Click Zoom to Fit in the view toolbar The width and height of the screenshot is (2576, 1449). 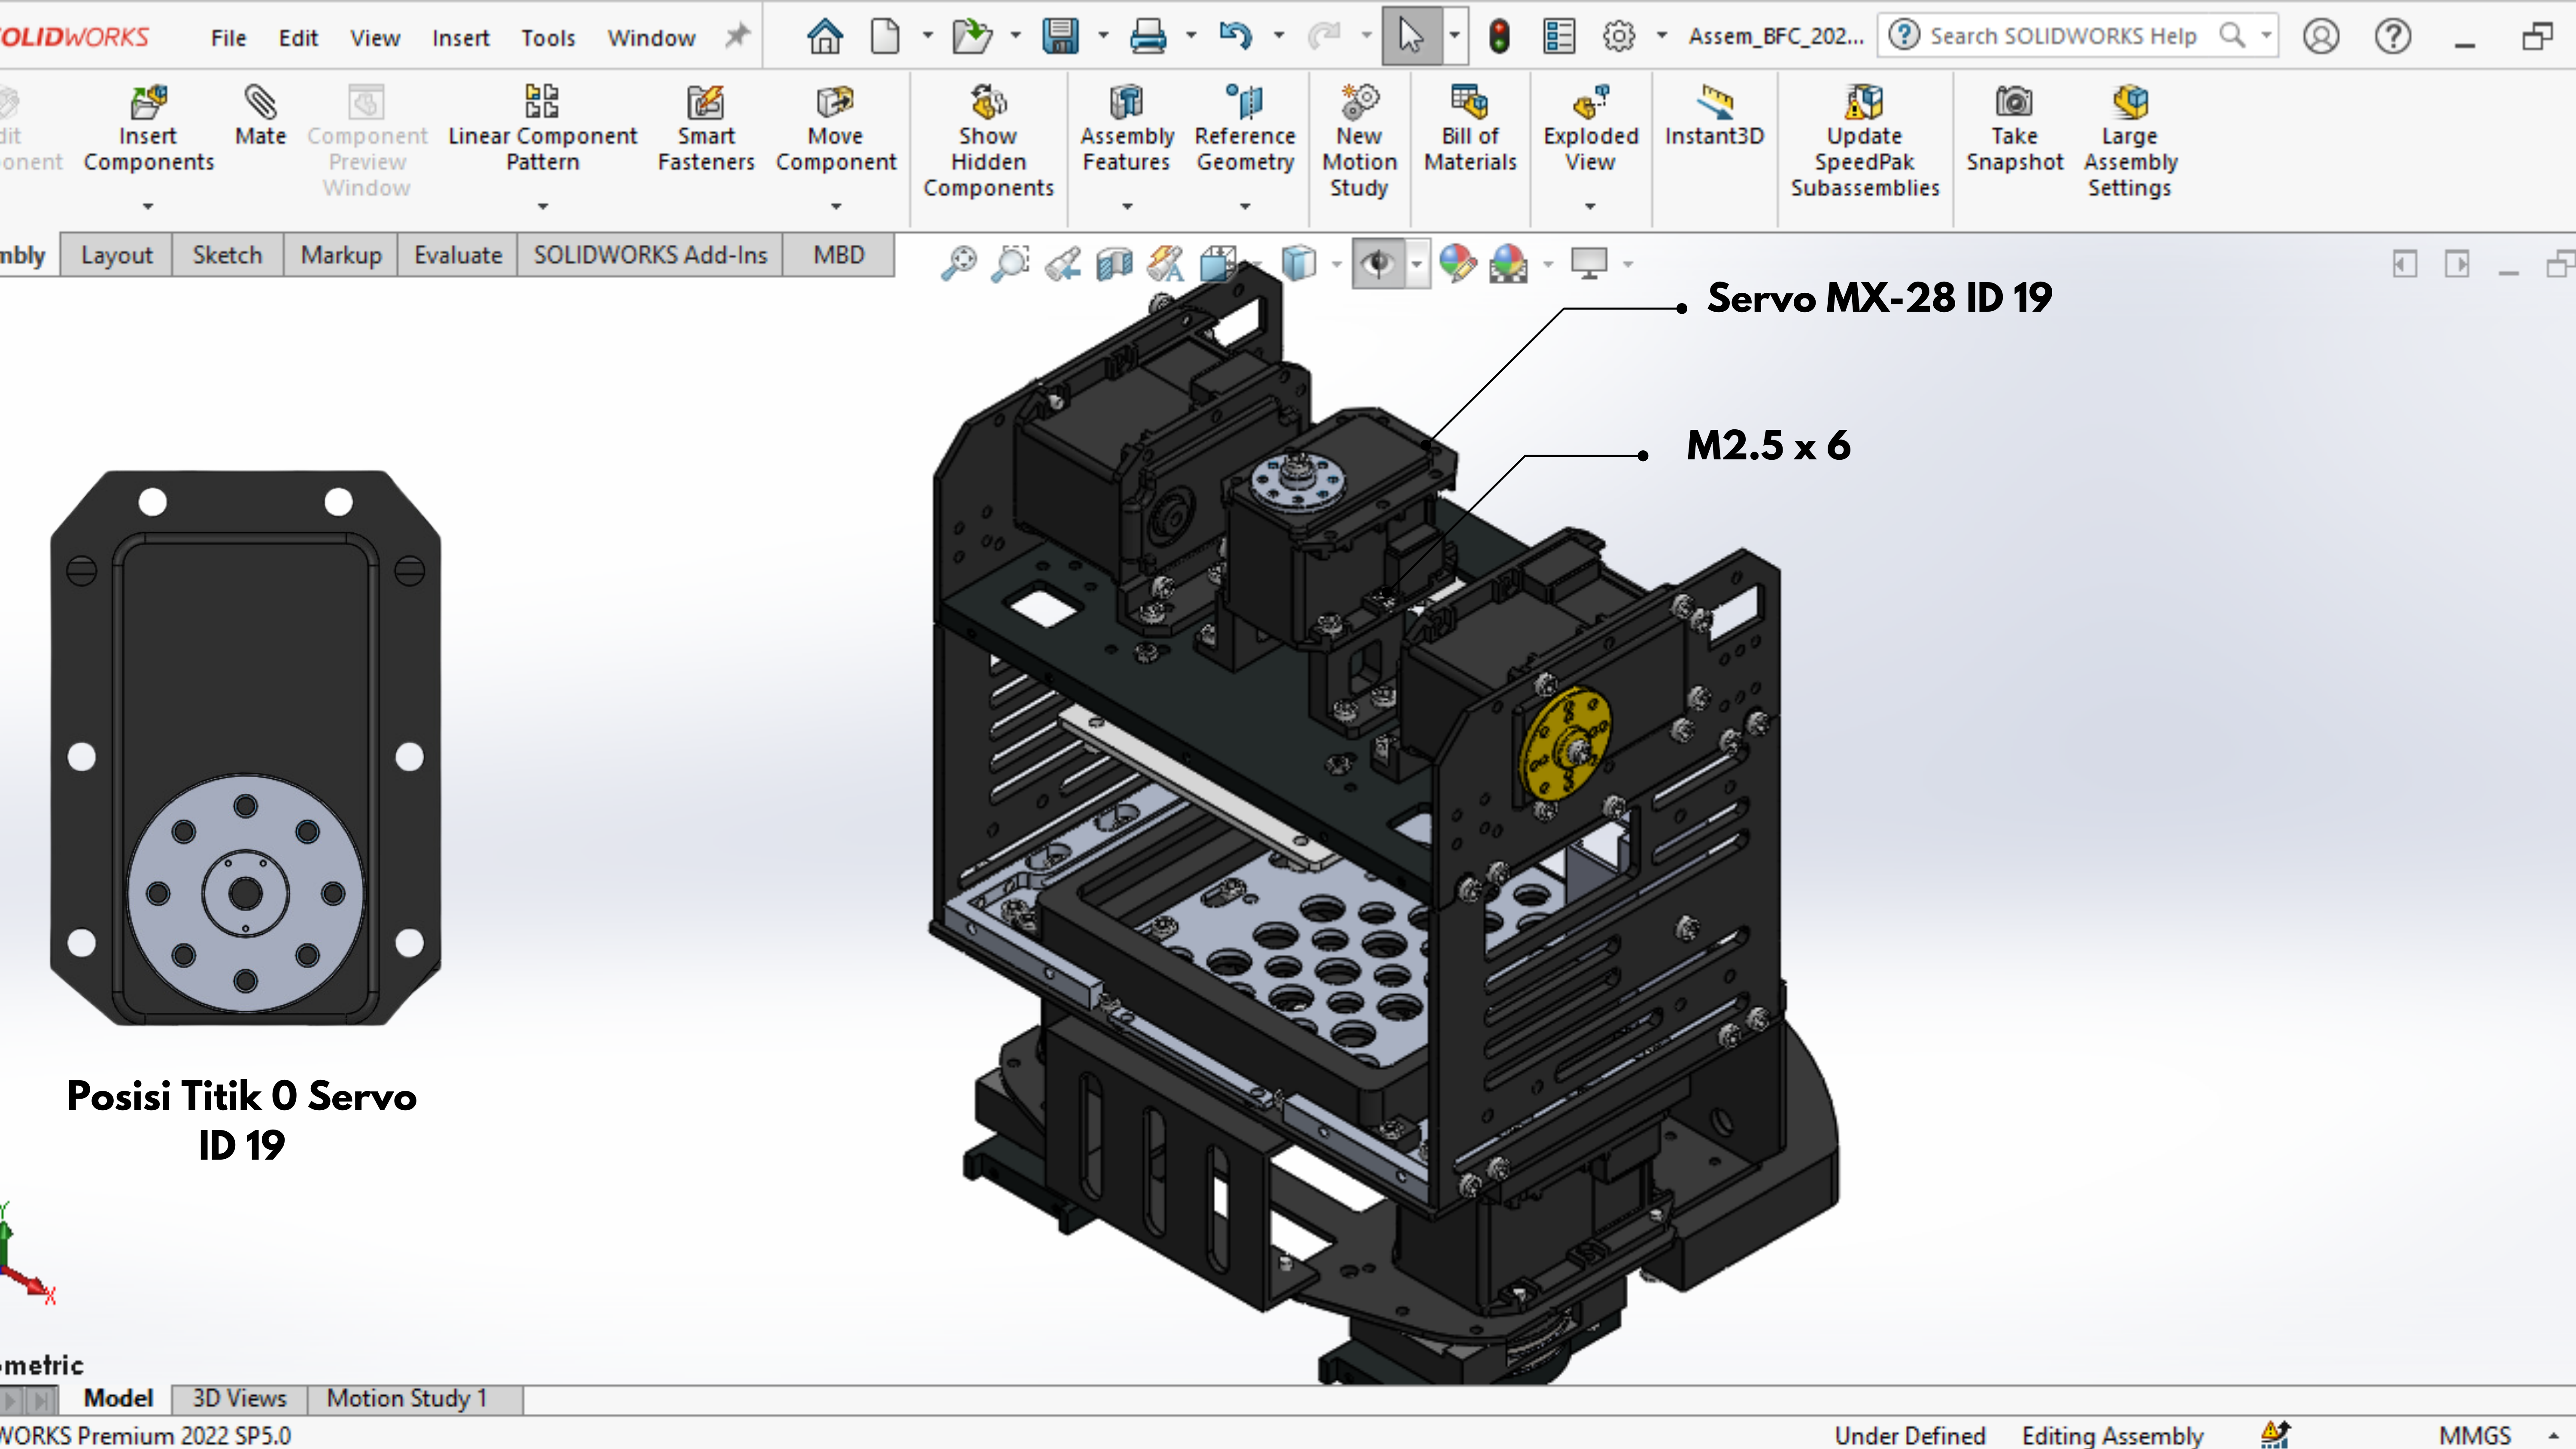click(x=959, y=264)
